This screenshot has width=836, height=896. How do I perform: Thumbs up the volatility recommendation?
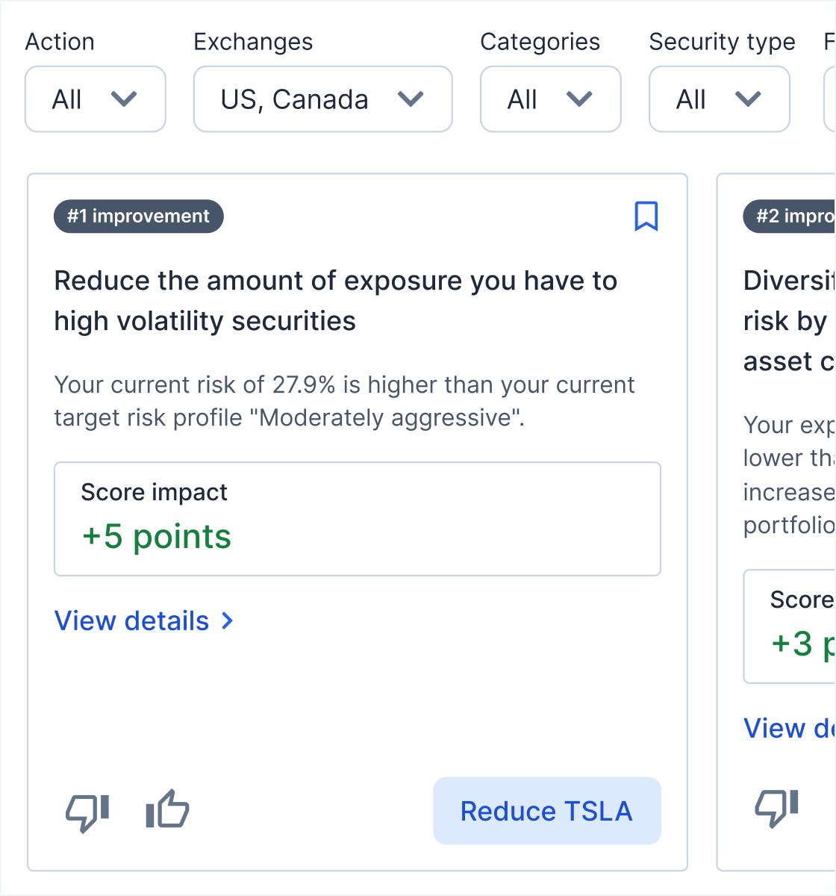[167, 809]
